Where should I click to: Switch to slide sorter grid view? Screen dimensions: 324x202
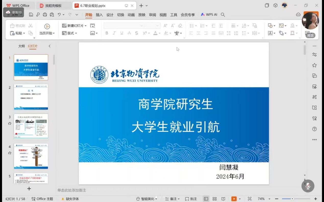(x=215, y=199)
